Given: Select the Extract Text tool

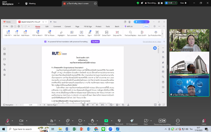Looking at the screenshot, I should tap(107, 33).
